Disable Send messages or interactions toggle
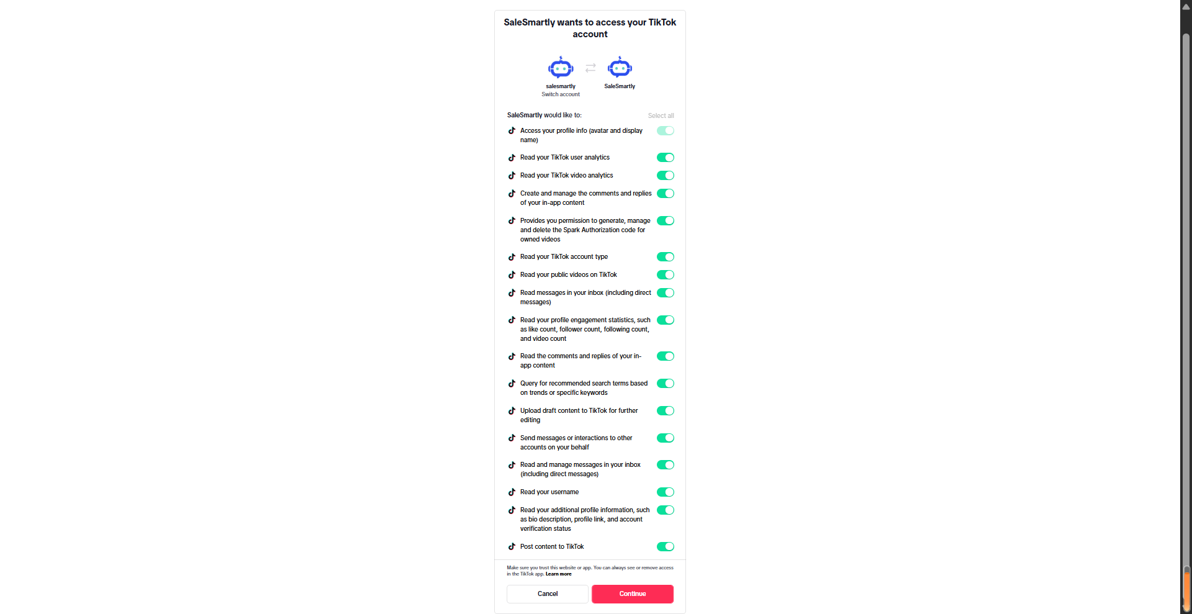The width and height of the screenshot is (1192, 614). coord(665,438)
